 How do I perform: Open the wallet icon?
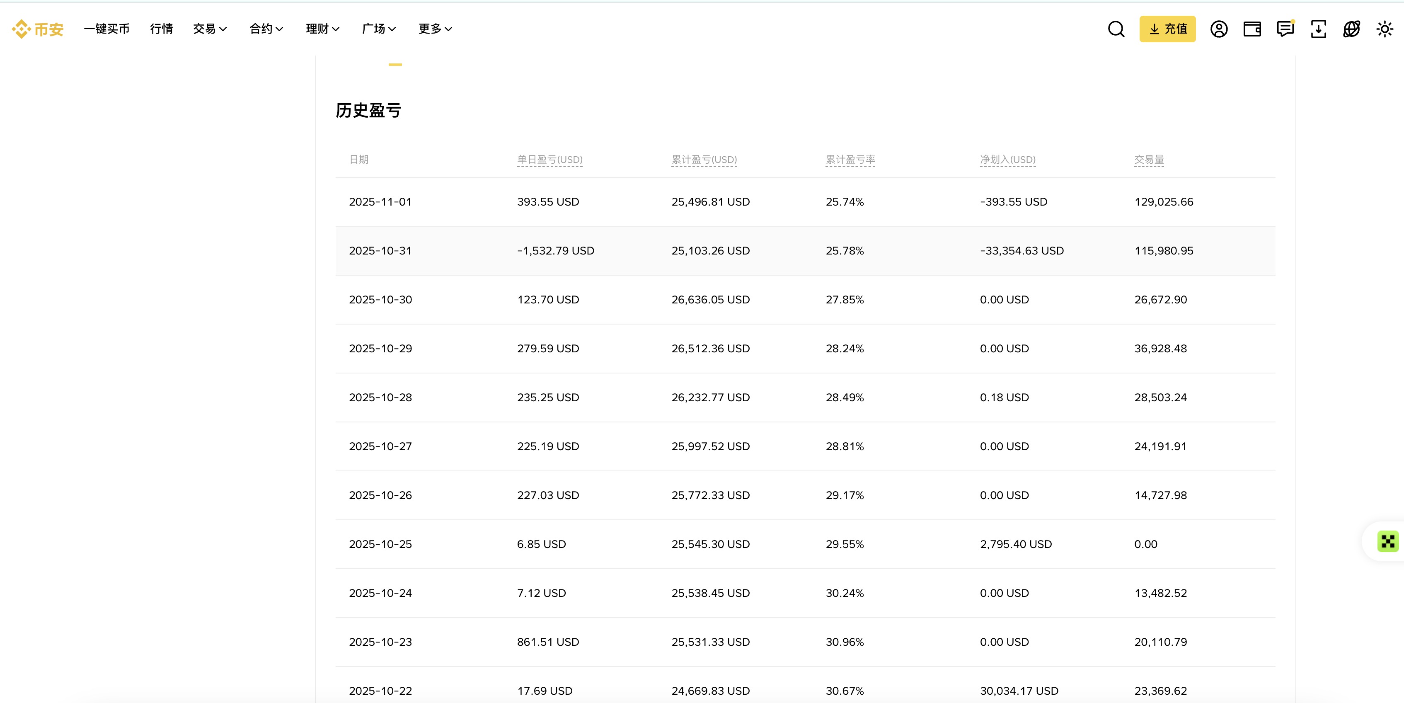coord(1252,29)
